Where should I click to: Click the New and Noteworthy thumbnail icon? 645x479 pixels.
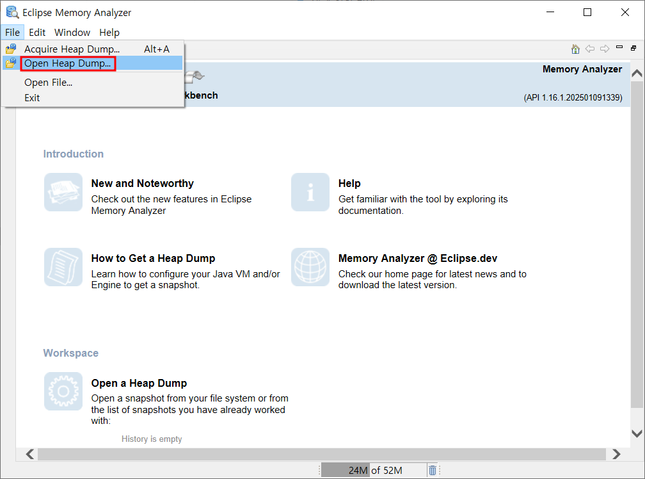coord(63,192)
